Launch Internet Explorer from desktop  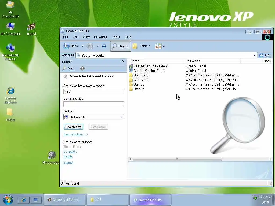click(10, 95)
